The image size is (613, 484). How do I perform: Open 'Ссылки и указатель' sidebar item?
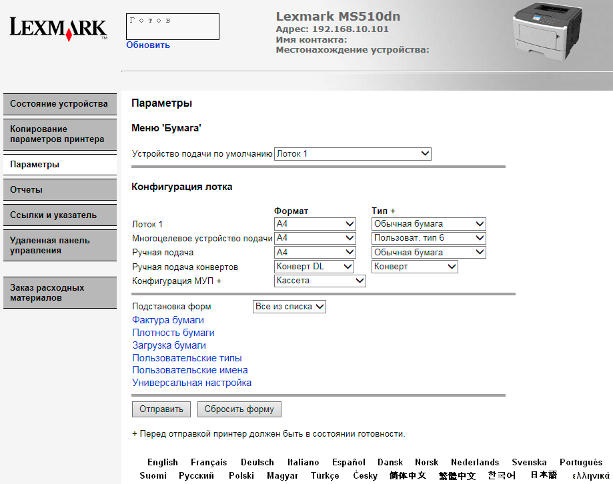[60, 215]
